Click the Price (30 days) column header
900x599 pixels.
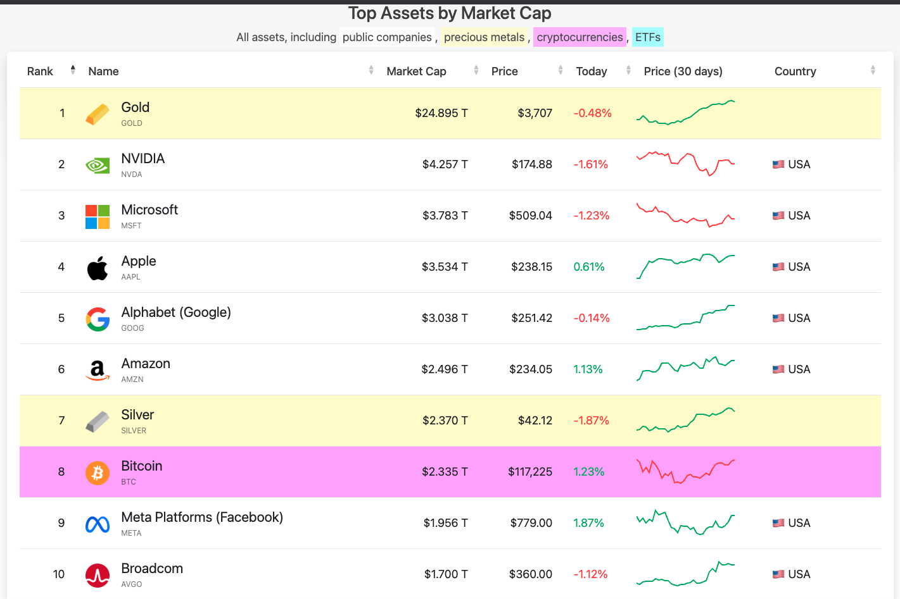(x=683, y=71)
